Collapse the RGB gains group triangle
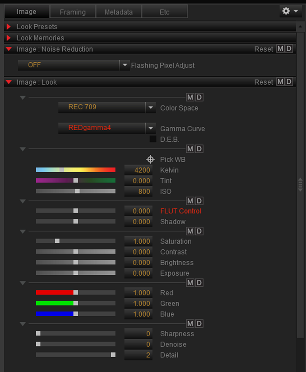Image resolution: width=306 pixels, height=372 pixels. (x=23, y=283)
